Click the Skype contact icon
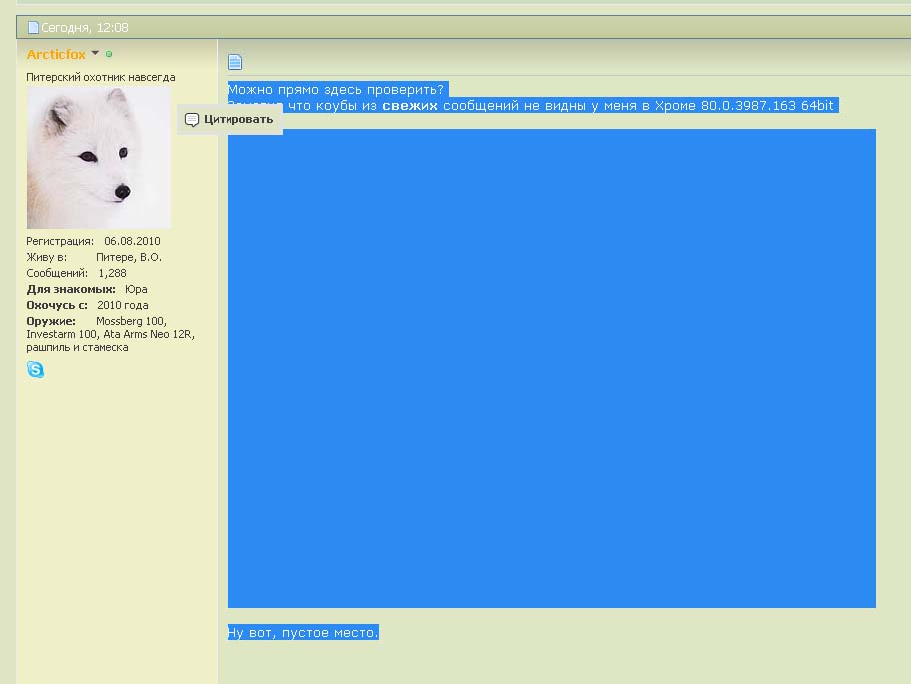The image size is (911, 684). 35,370
